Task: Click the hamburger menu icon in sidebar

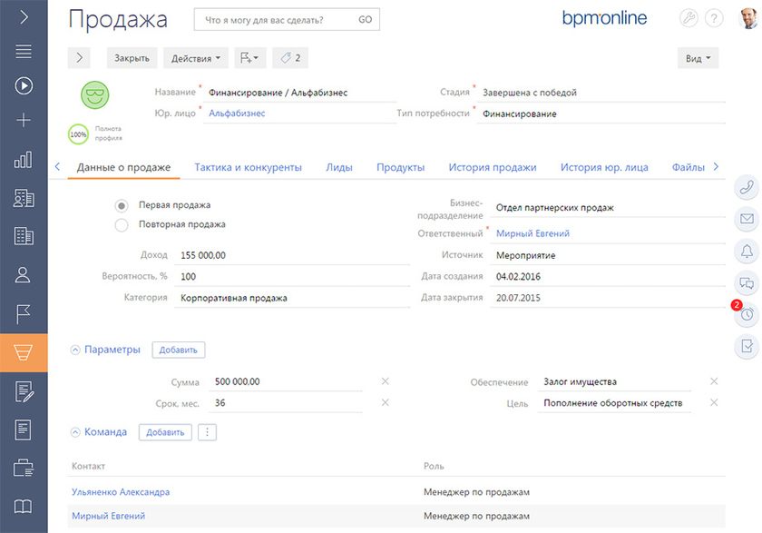Action: pyautogui.click(x=24, y=51)
